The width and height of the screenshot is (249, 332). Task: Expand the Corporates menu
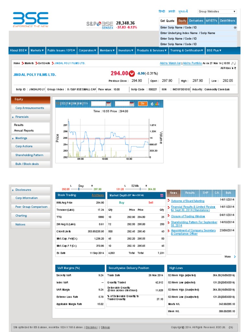tap(88, 50)
